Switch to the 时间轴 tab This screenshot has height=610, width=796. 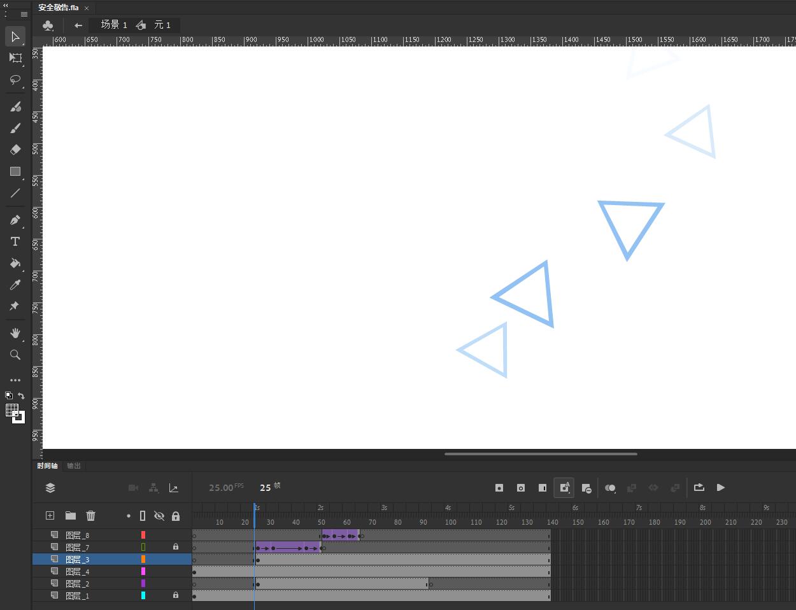pyautogui.click(x=47, y=465)
